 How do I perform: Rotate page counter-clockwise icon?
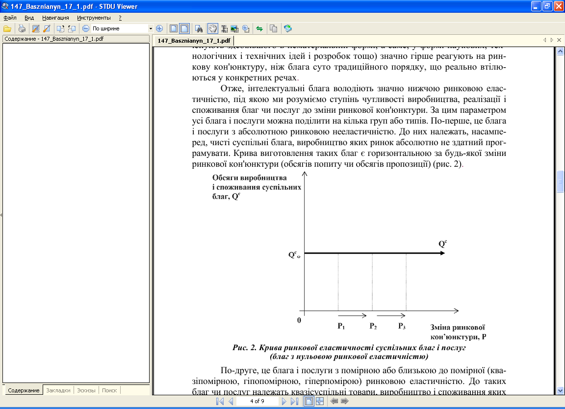click(x=72, y=28)
